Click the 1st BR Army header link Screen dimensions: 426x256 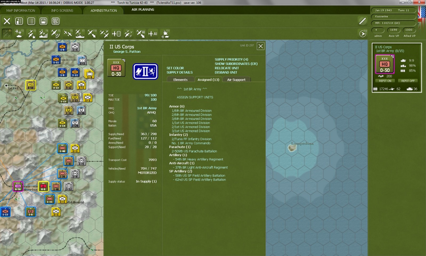tap(192, 89)
